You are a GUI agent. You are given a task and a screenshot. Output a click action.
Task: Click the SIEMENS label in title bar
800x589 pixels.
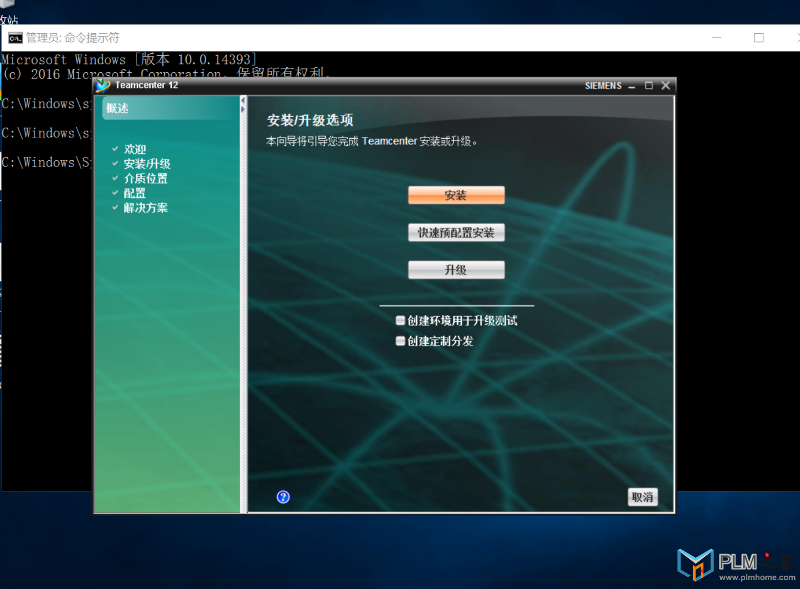click(x=603, y=86)
